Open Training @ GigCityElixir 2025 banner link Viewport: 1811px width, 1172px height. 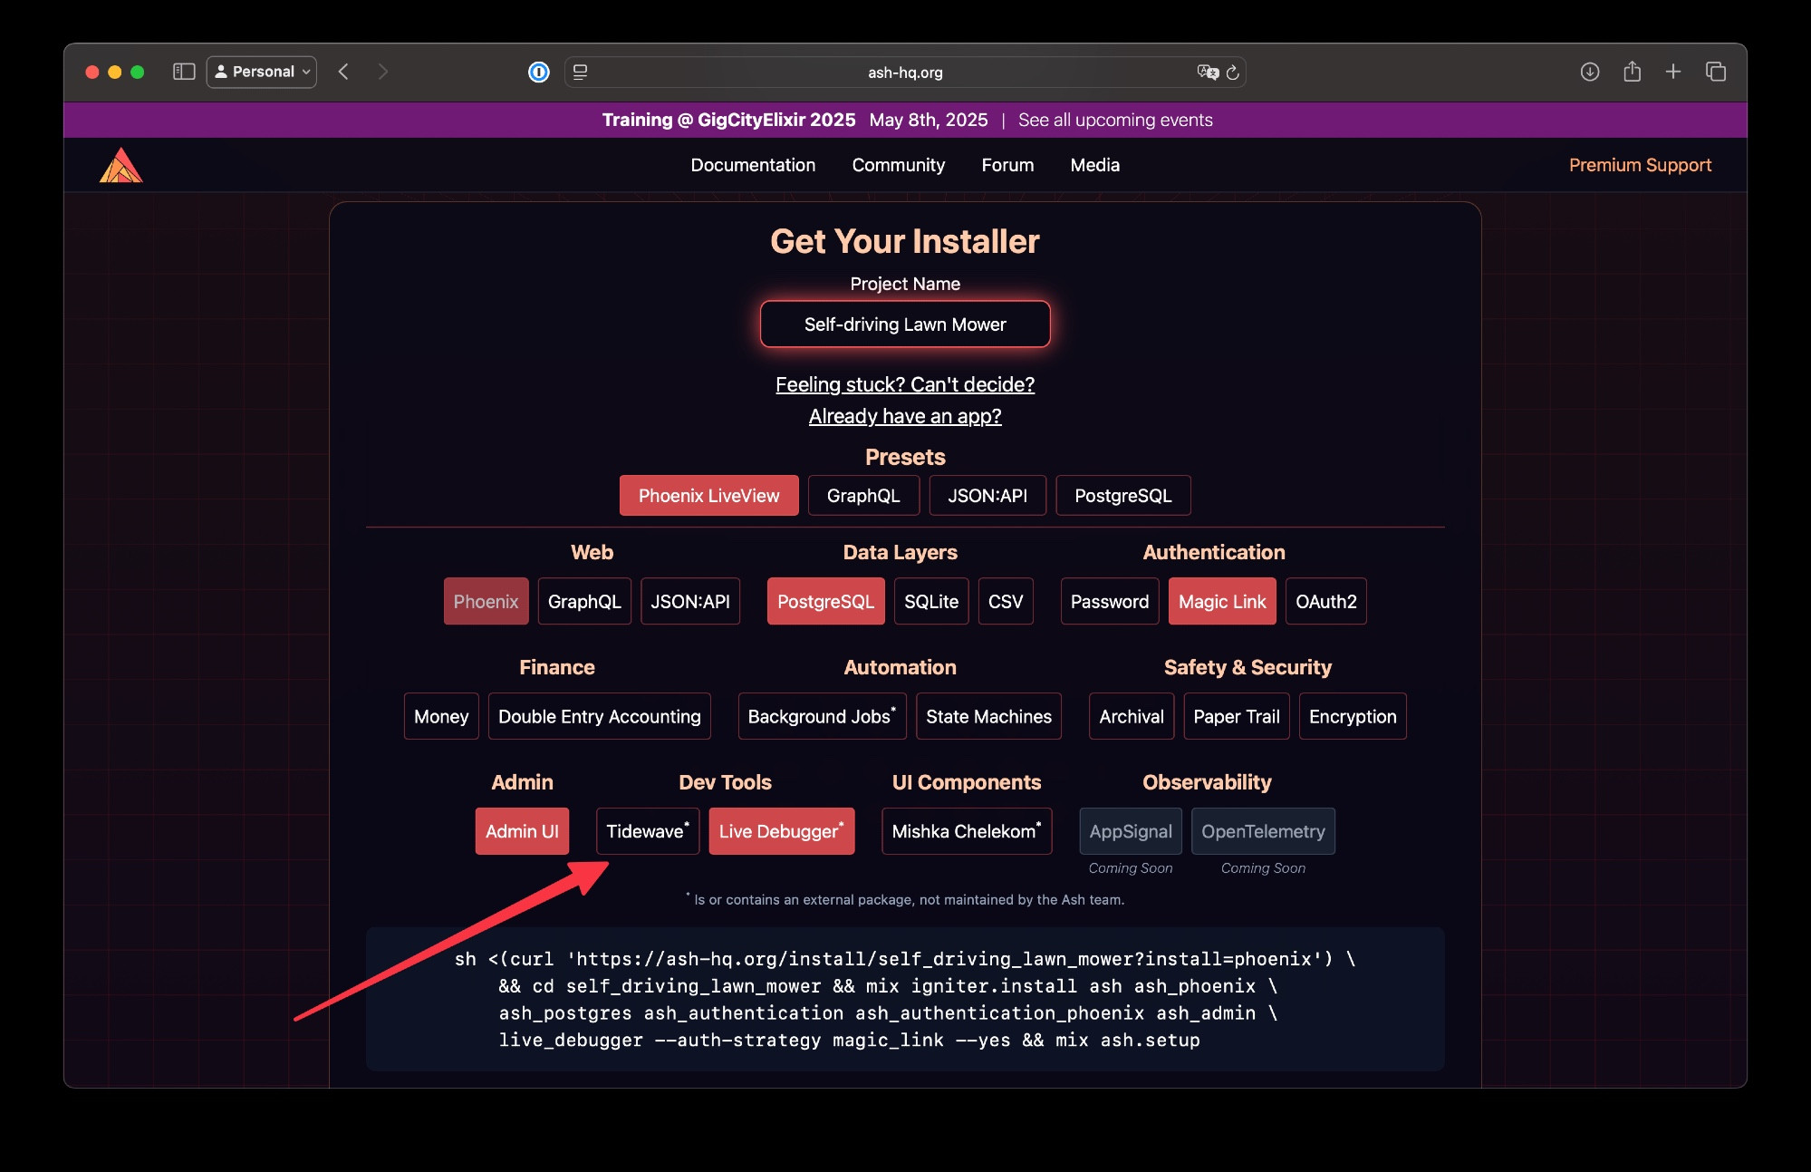click(x=728, y=120)
